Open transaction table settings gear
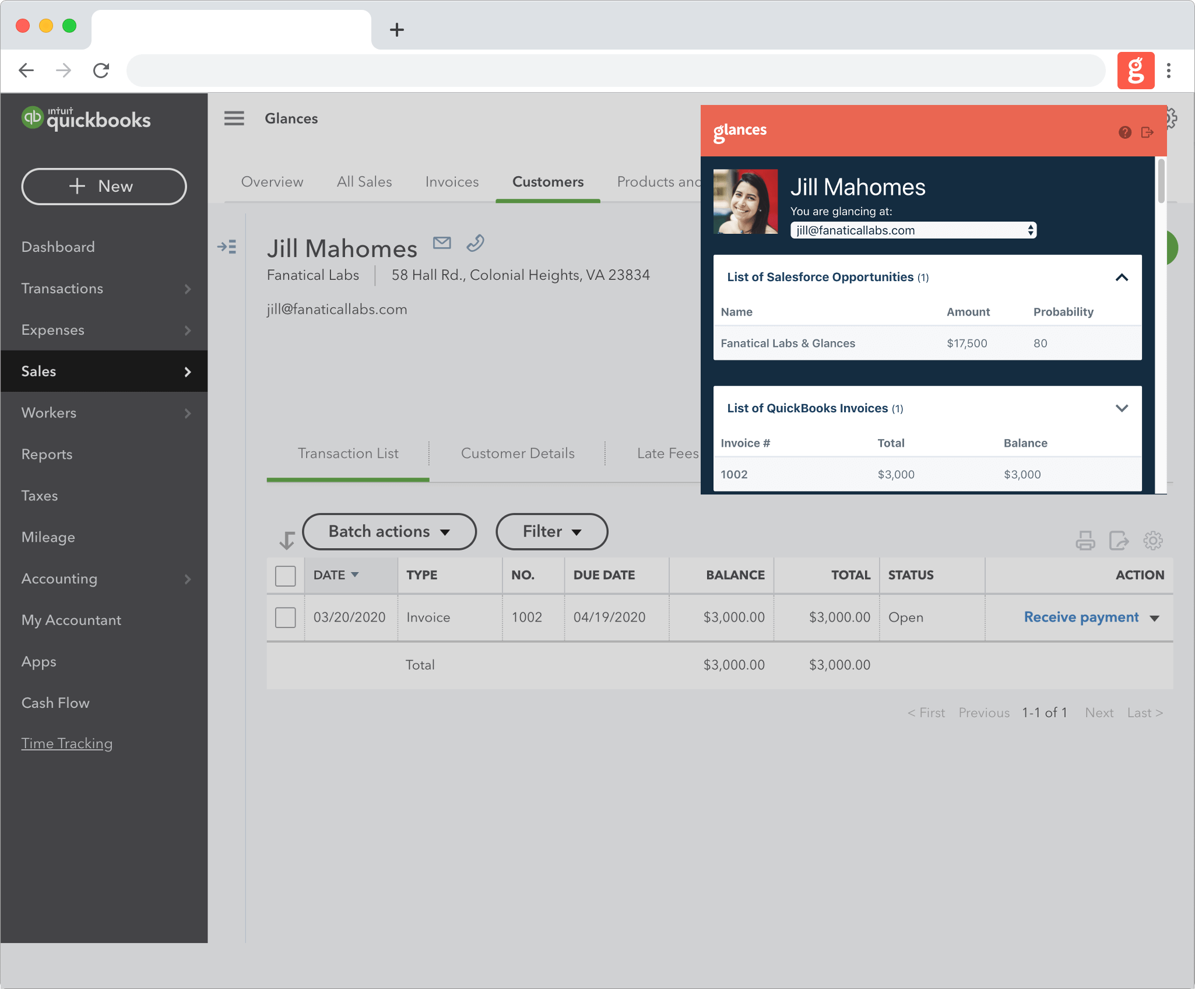Viewport: 1195px width, 989px height. (x=1153, y=541)
